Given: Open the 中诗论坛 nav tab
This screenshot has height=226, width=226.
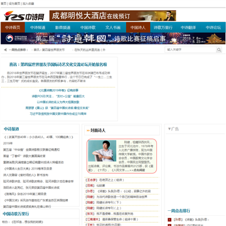Looking at the screenshot, I should (x=213, y=28).
